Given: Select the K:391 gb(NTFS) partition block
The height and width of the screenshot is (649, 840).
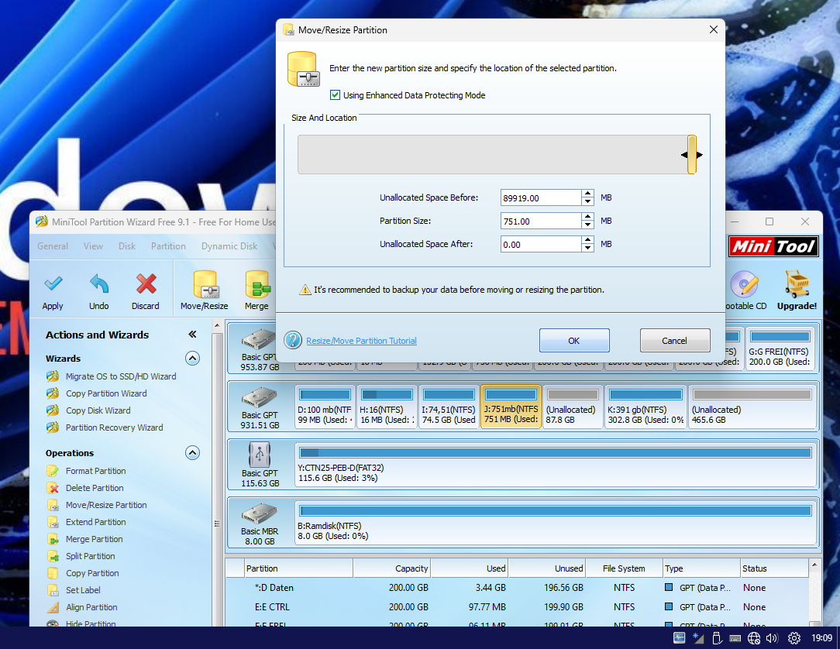Looking at the screenshot, I should [x=645, y=407].
